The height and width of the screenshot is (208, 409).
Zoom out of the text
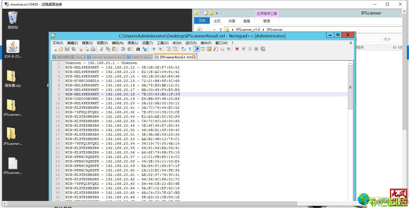160,49
